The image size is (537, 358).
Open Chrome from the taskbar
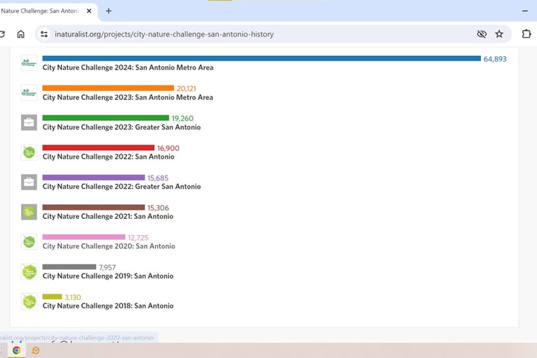(x=16, y=350)
